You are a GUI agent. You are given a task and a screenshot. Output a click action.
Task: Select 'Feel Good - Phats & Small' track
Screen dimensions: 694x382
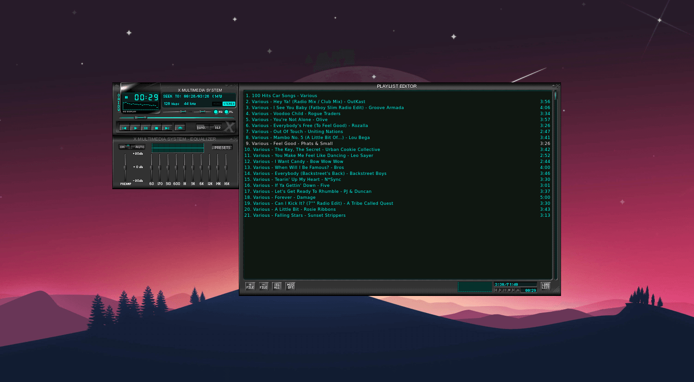pyautogui.click(x=398, y=144)
